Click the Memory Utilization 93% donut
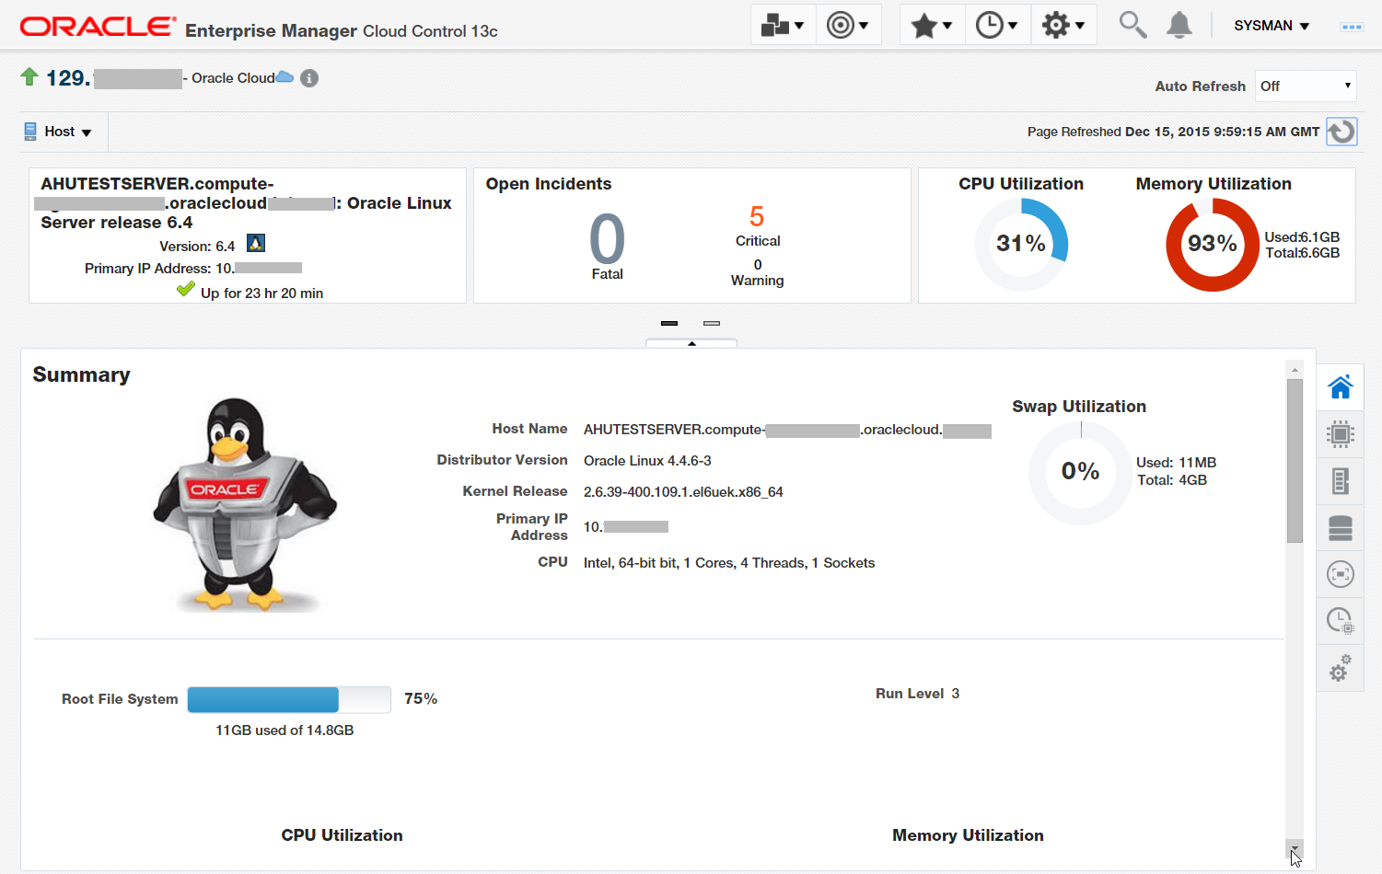 click(1212, 245)
